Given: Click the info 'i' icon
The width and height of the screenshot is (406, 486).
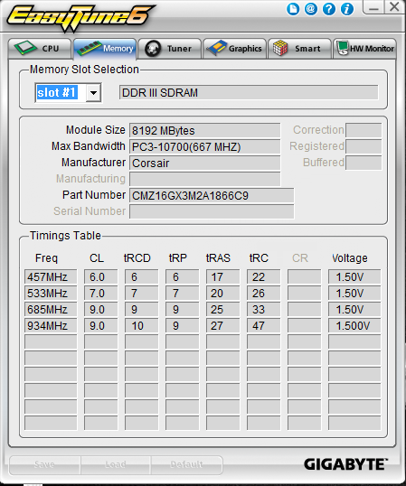Looking at the screenshot, I should (x=346, y=9).
